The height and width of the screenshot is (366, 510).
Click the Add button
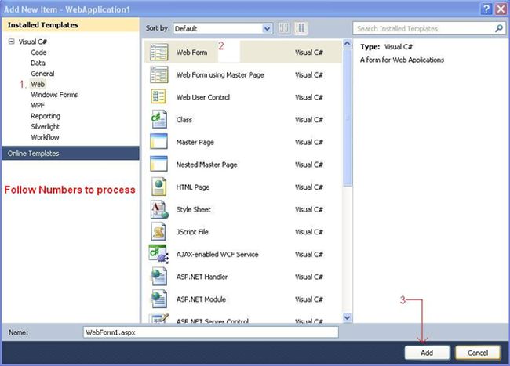427,353
